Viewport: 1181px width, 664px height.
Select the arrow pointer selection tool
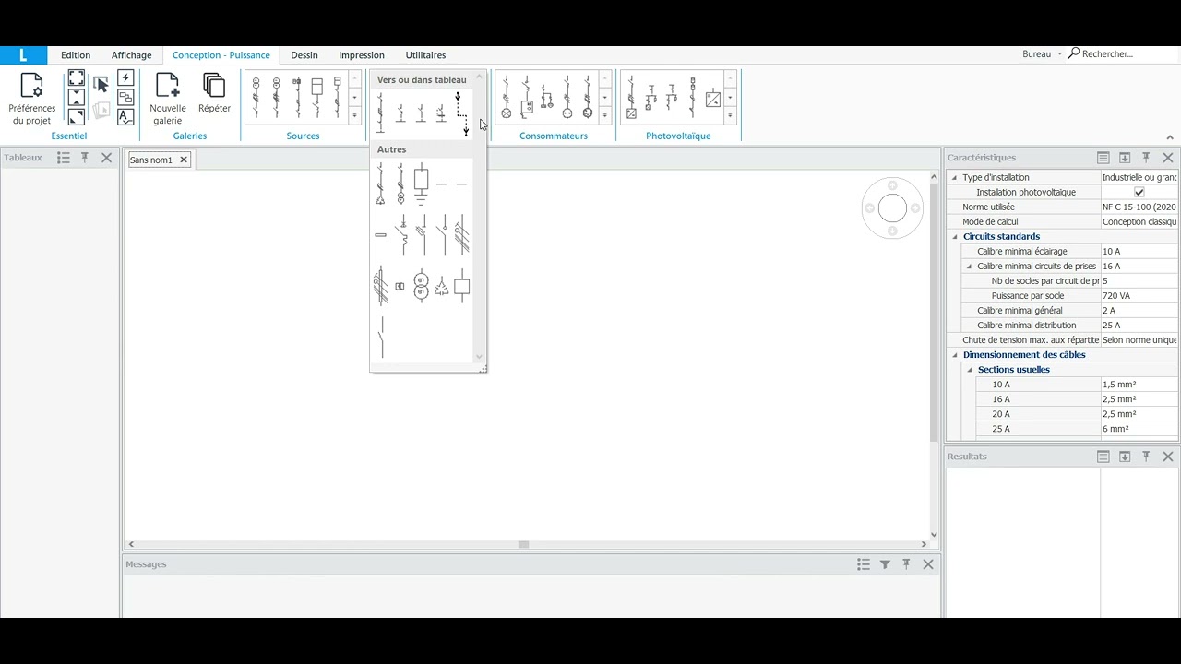click(101, 86)
